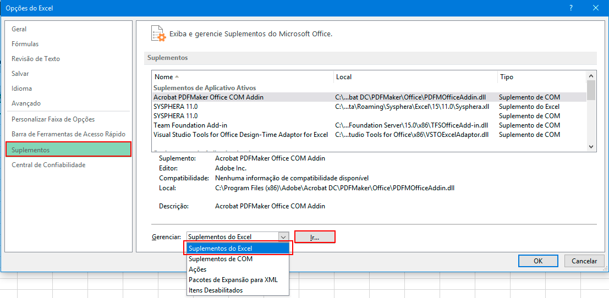Go to Personalizar Faixa de Opções

(x=53, y=119)
